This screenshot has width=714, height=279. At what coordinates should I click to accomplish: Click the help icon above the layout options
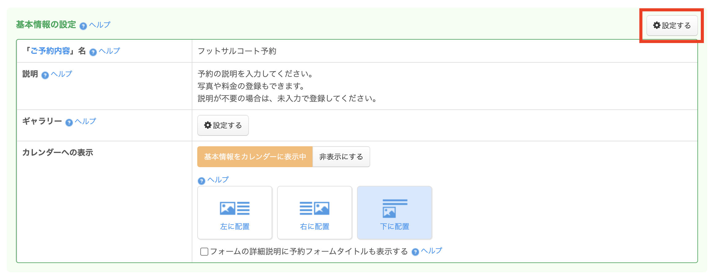pos(201,181)
